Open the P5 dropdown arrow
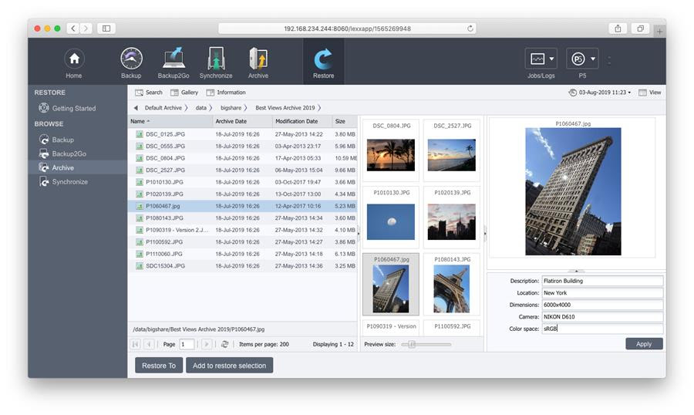The width and height of the screenshot is (694, 415). click(x=593, y=59)
